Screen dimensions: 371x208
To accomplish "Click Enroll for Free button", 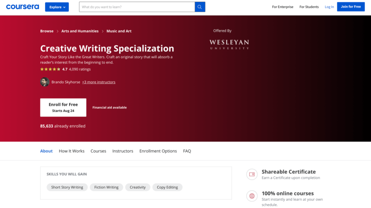I will click(63, 107).
